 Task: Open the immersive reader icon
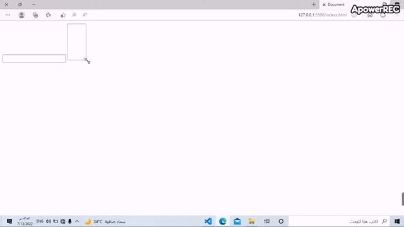74,15
